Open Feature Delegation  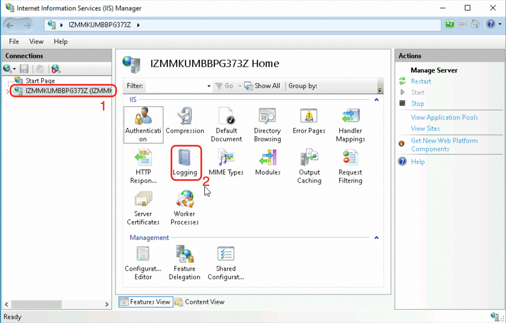[185, 263]
